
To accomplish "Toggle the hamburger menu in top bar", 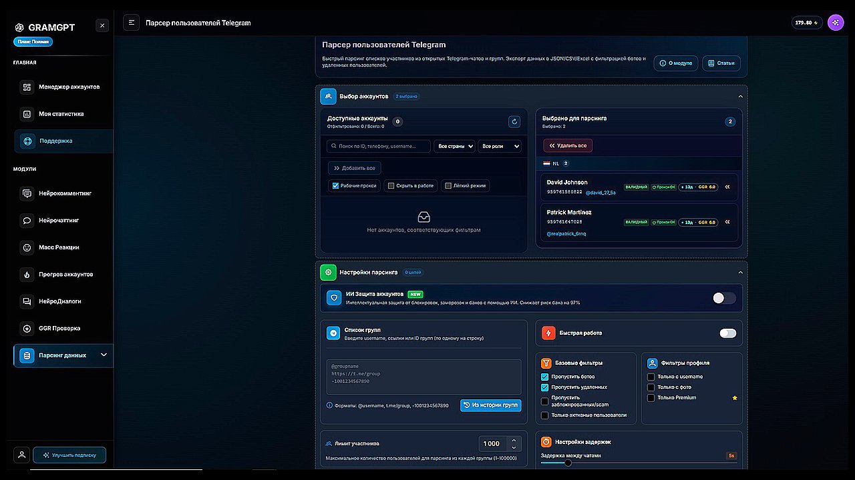I will 132,23.
